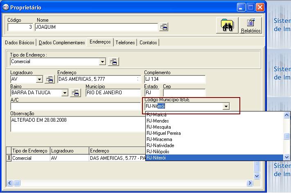
Task: Switch to the Dados Complementares tab
Action: click(x=62, y=43)
